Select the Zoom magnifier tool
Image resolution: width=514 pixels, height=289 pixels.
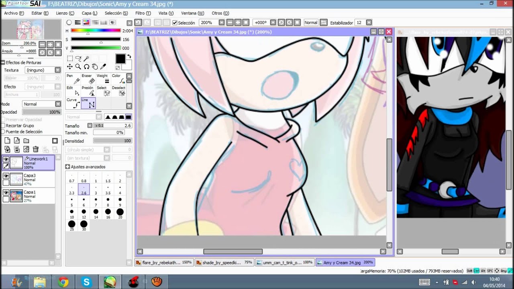pos(78,67)
